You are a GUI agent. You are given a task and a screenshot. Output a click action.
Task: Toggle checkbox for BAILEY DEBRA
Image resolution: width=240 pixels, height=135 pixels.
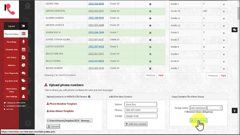pyautogui.click(x=150, y=61)
